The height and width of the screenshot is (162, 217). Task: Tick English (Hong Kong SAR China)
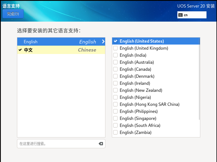coord(115,104)
